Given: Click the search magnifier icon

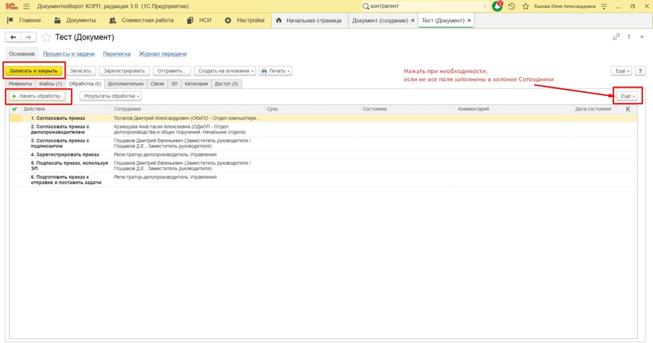Looking at the screenshot, I should 365,6.
